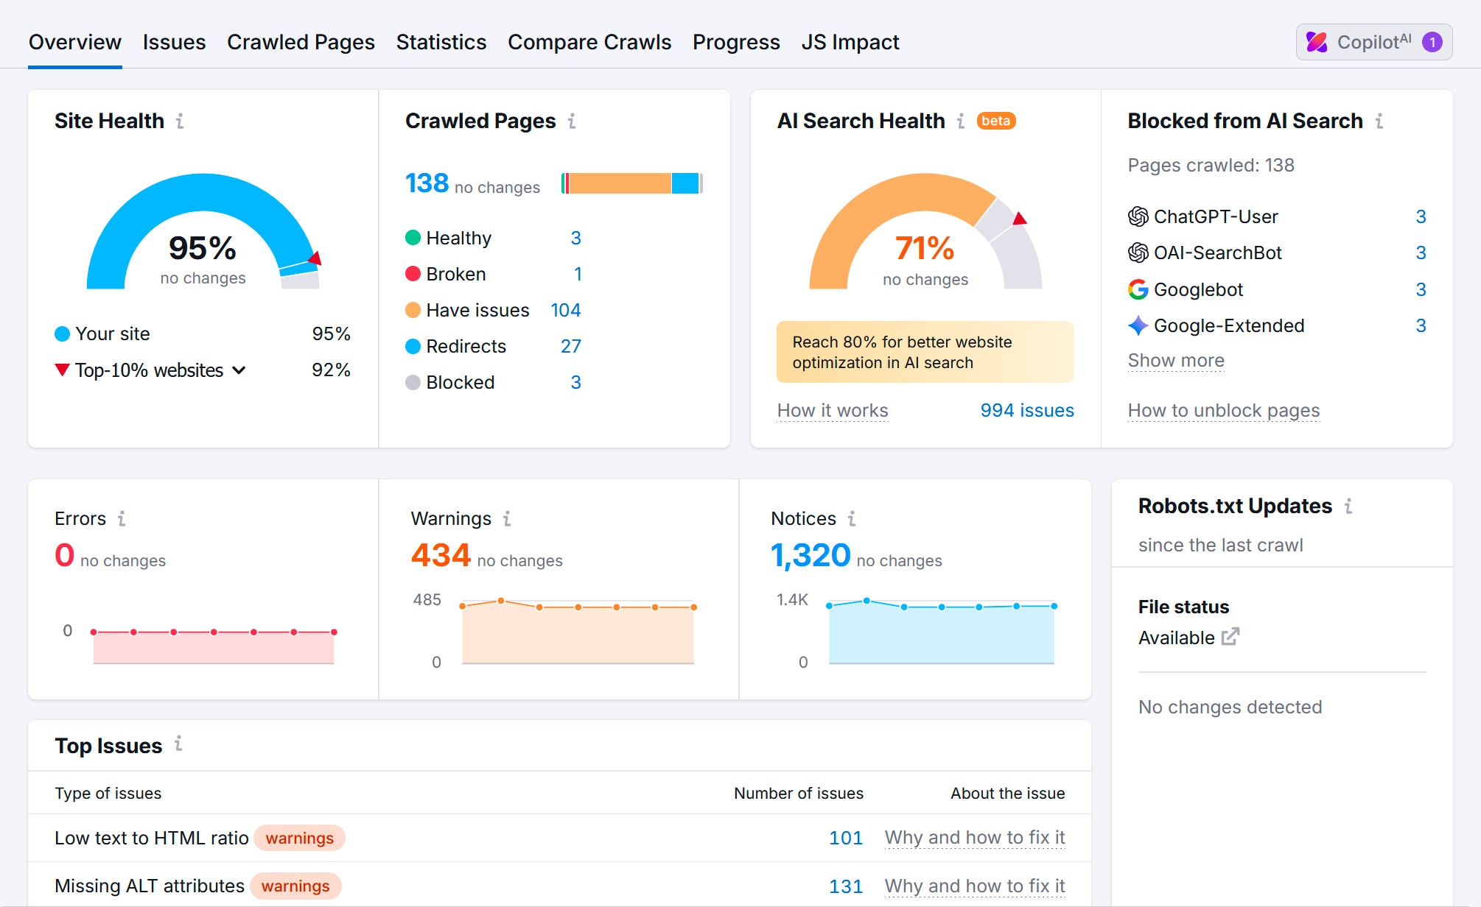Open the Copilot AI button
Viewport: 1481px width, 907px height.
[x=1373, y=42]
